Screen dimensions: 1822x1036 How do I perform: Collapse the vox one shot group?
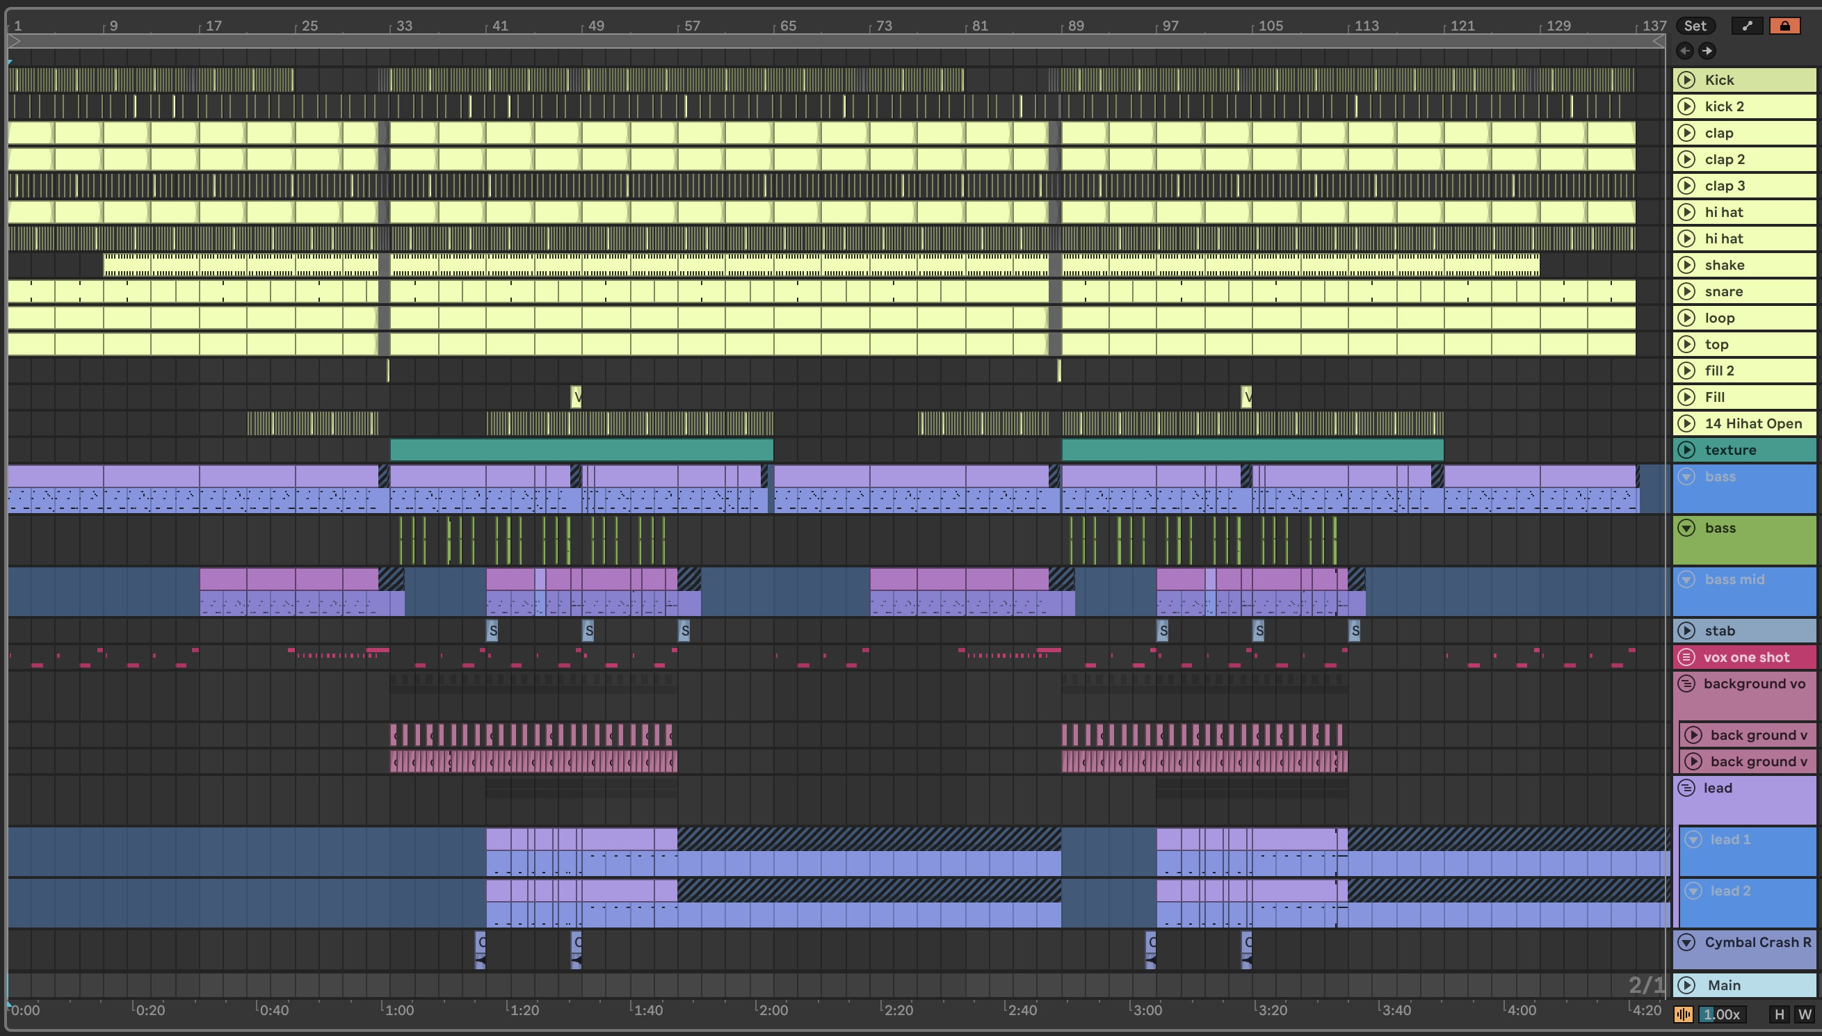1686,657
